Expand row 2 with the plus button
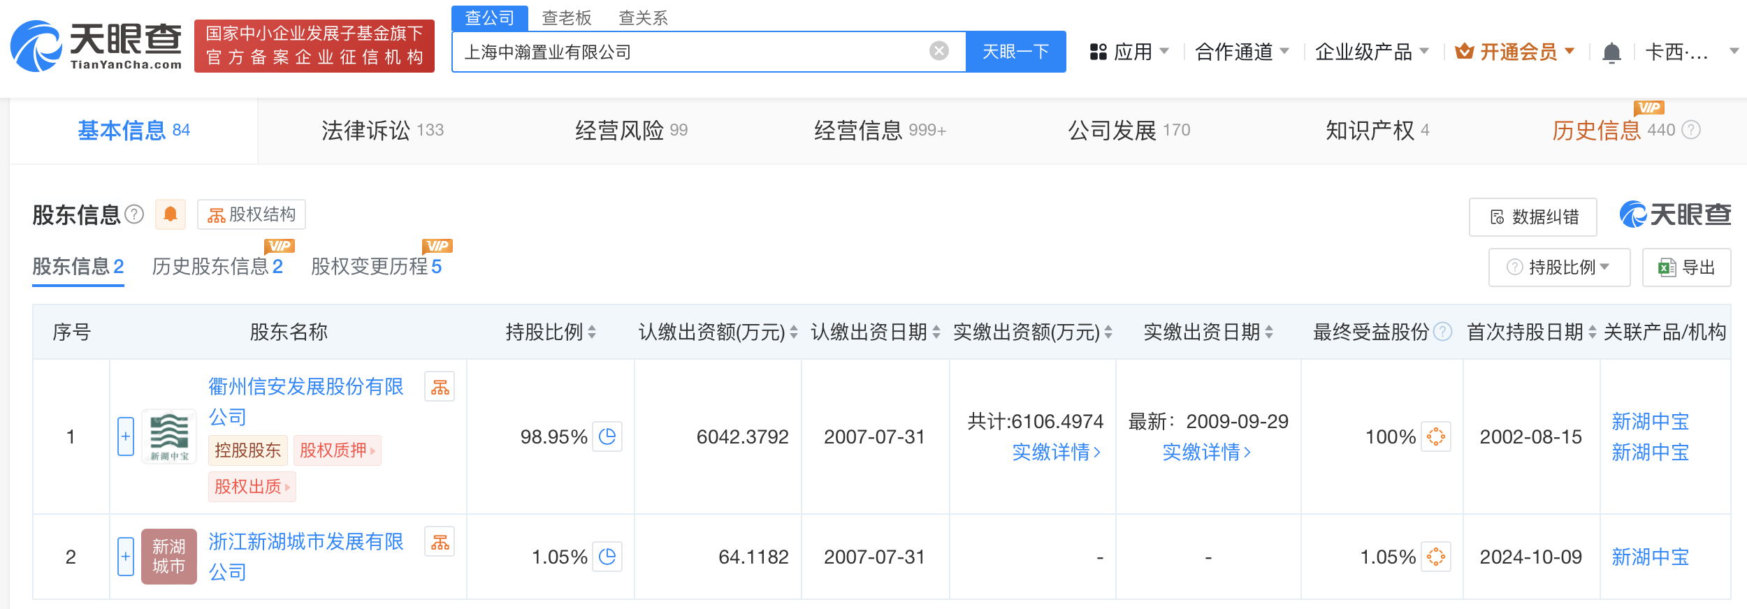This screenshot has width=1747, height=609. 126,557
